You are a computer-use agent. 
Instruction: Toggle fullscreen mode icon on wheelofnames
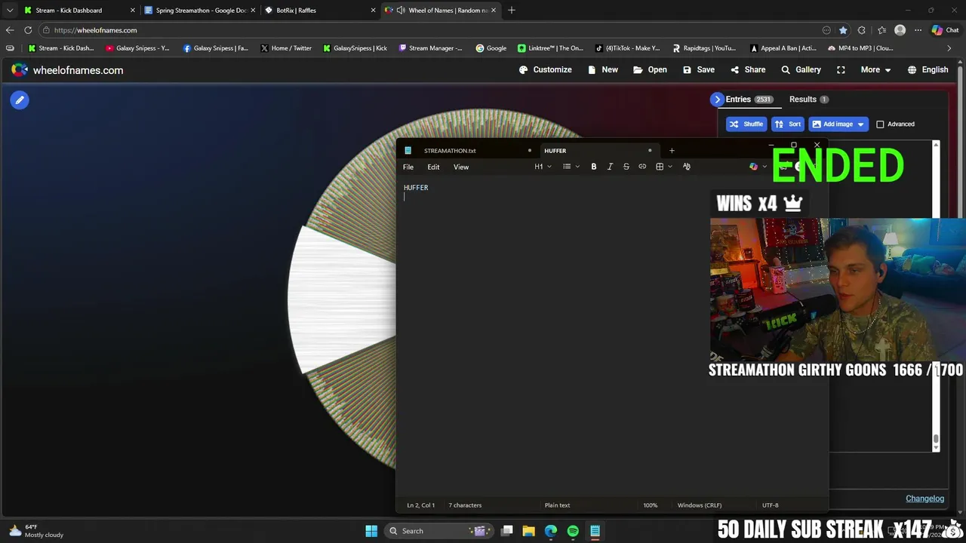click(841, 69)
